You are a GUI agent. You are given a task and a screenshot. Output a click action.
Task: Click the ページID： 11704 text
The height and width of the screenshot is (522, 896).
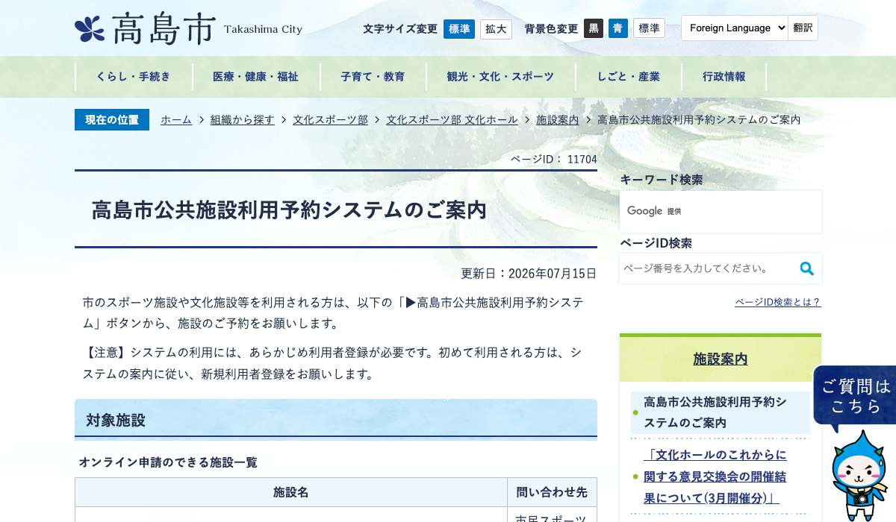point(554,159)
